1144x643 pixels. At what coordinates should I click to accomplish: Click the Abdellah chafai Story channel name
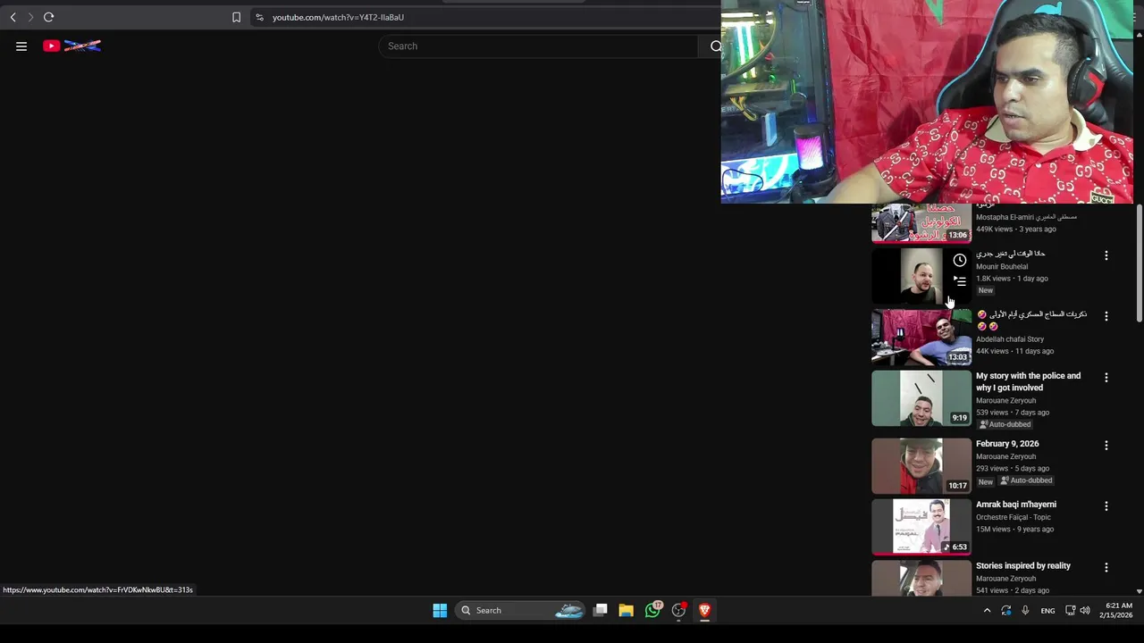[1010, 339]
